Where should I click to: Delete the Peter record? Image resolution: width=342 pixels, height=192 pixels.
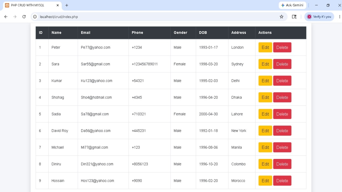(282, 47)
